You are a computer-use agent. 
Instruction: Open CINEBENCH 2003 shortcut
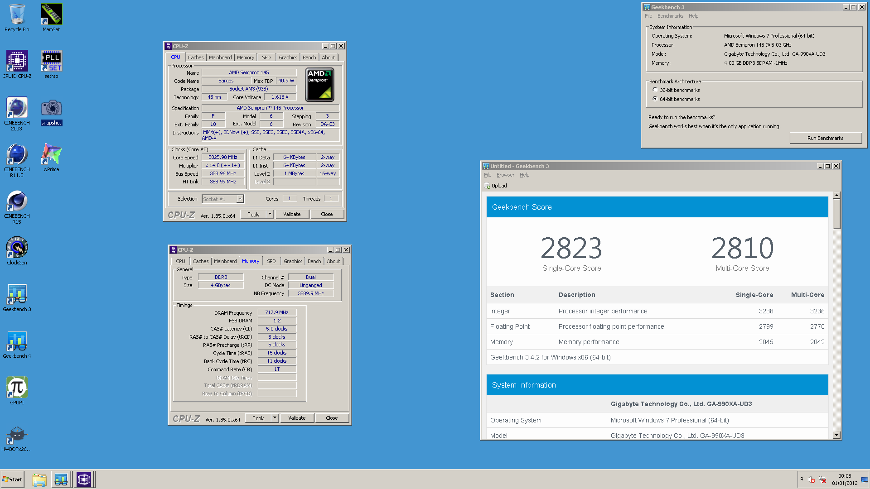point(17,114)
